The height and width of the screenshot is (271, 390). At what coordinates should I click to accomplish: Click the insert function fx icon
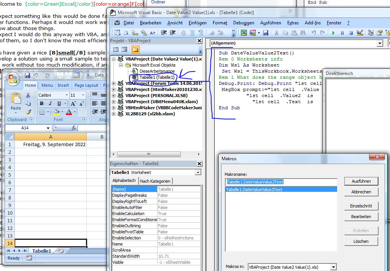(x=73, y=128)
